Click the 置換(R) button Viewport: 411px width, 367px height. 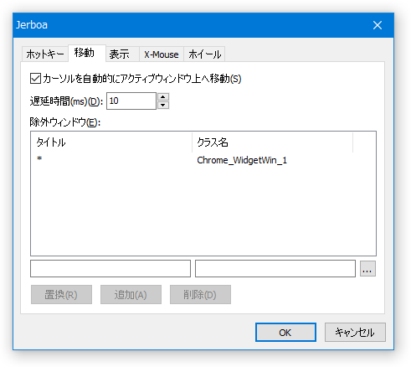pos(61,294)
